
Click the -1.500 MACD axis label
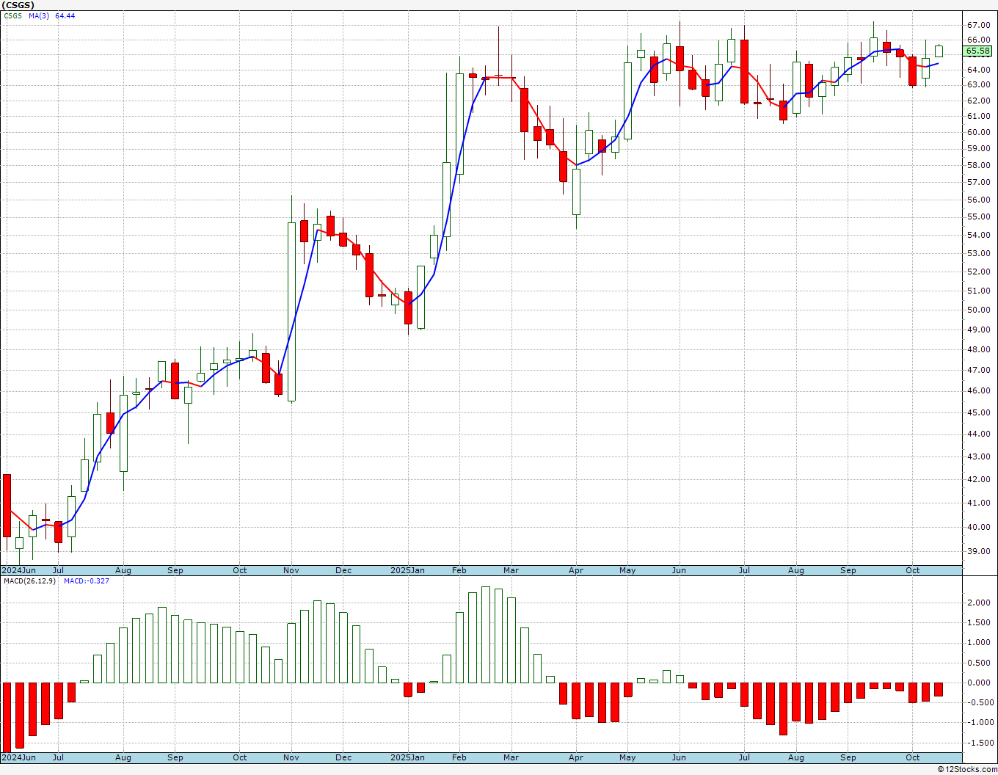(977, 743)
